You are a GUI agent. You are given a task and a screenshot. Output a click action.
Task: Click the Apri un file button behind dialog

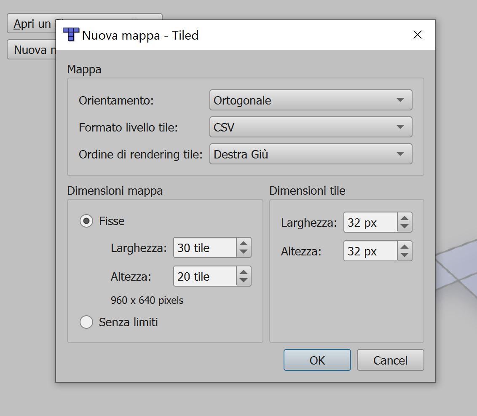(32, 24)
